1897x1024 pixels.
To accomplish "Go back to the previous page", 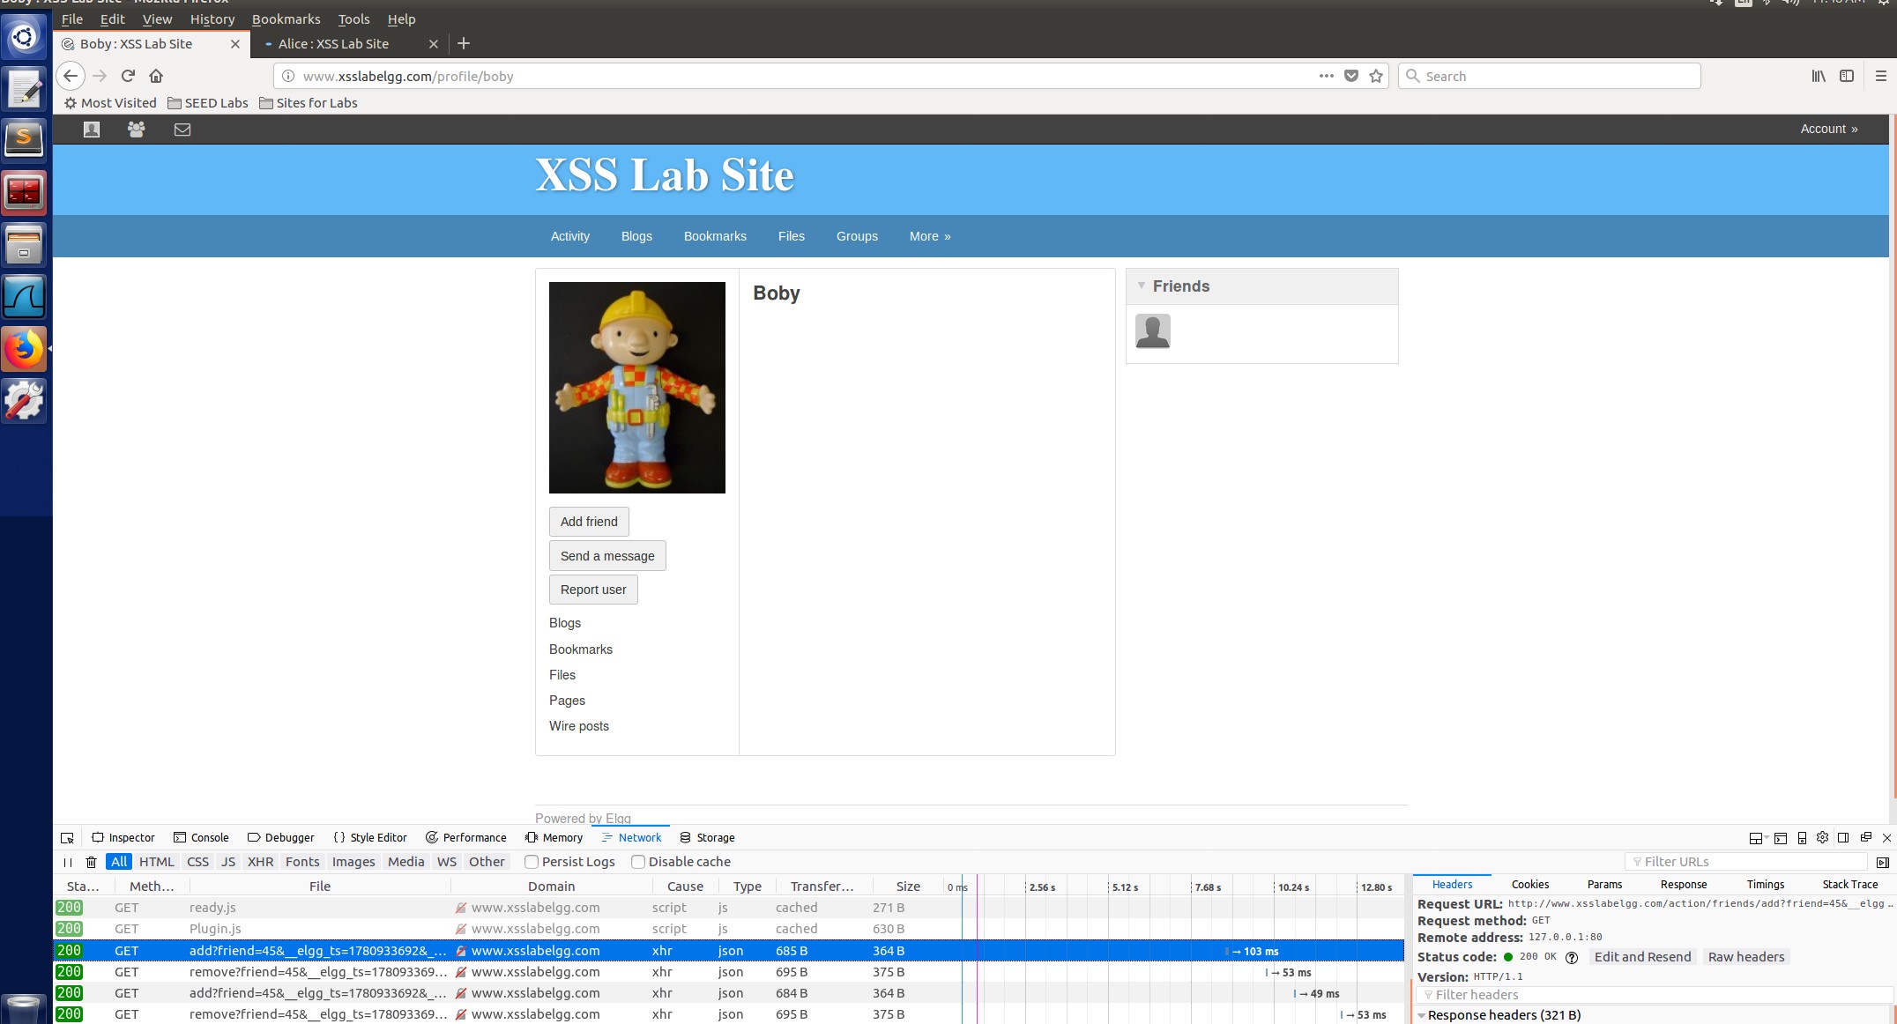I will (x=71, y=76).
